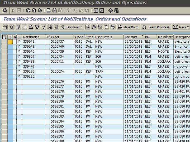Sort by the Bsc start column header

[x=134, y=37]
